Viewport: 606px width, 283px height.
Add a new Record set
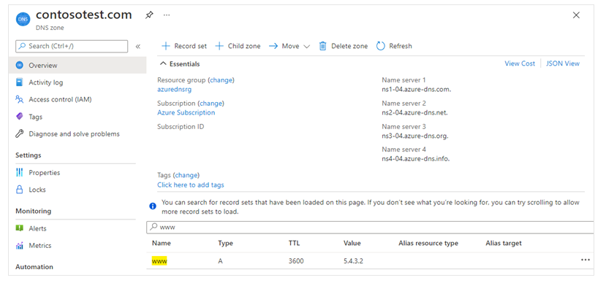(x=184, y=46)
